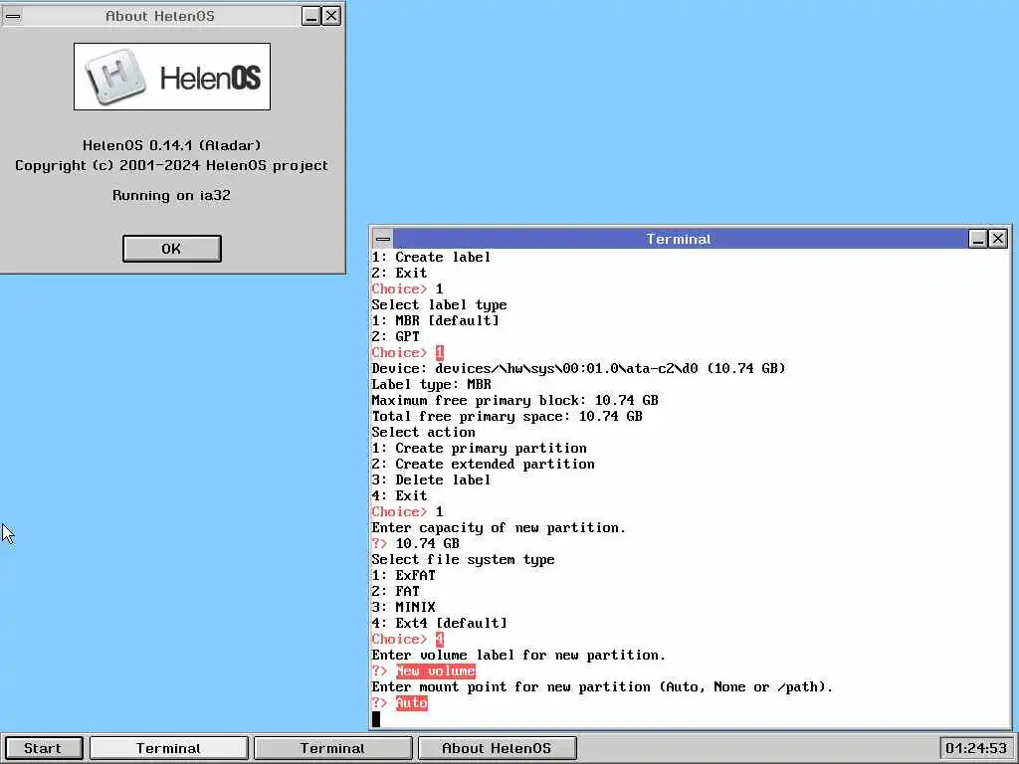This screenshot has width=1019, height=764.
Task: Click the '1: ExFAT' line in Terminal
Action: (x=404, y=576)
